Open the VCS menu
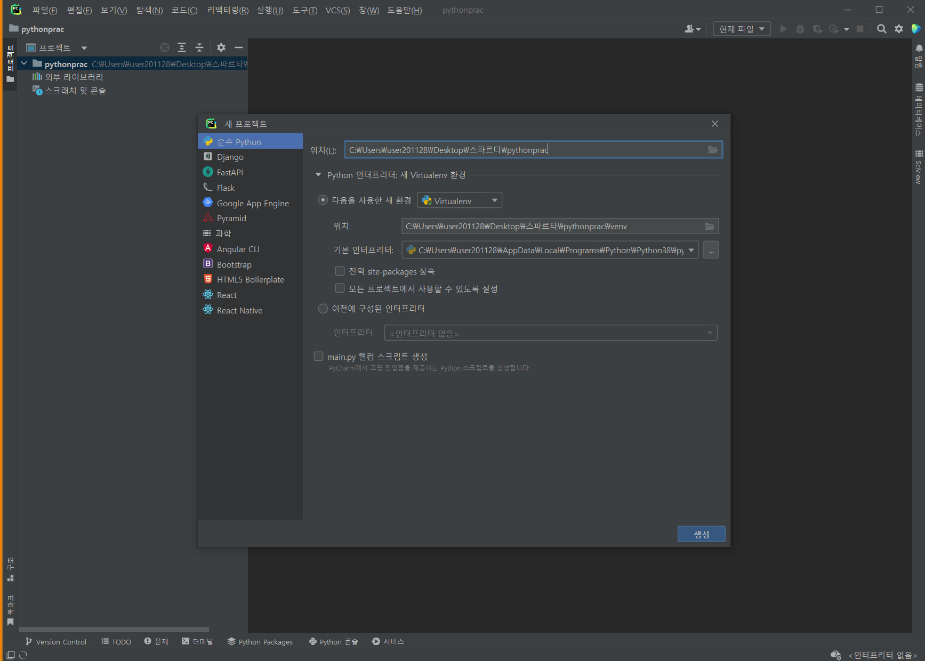Screen dimensions: 925x661 (x=338, y=10)
